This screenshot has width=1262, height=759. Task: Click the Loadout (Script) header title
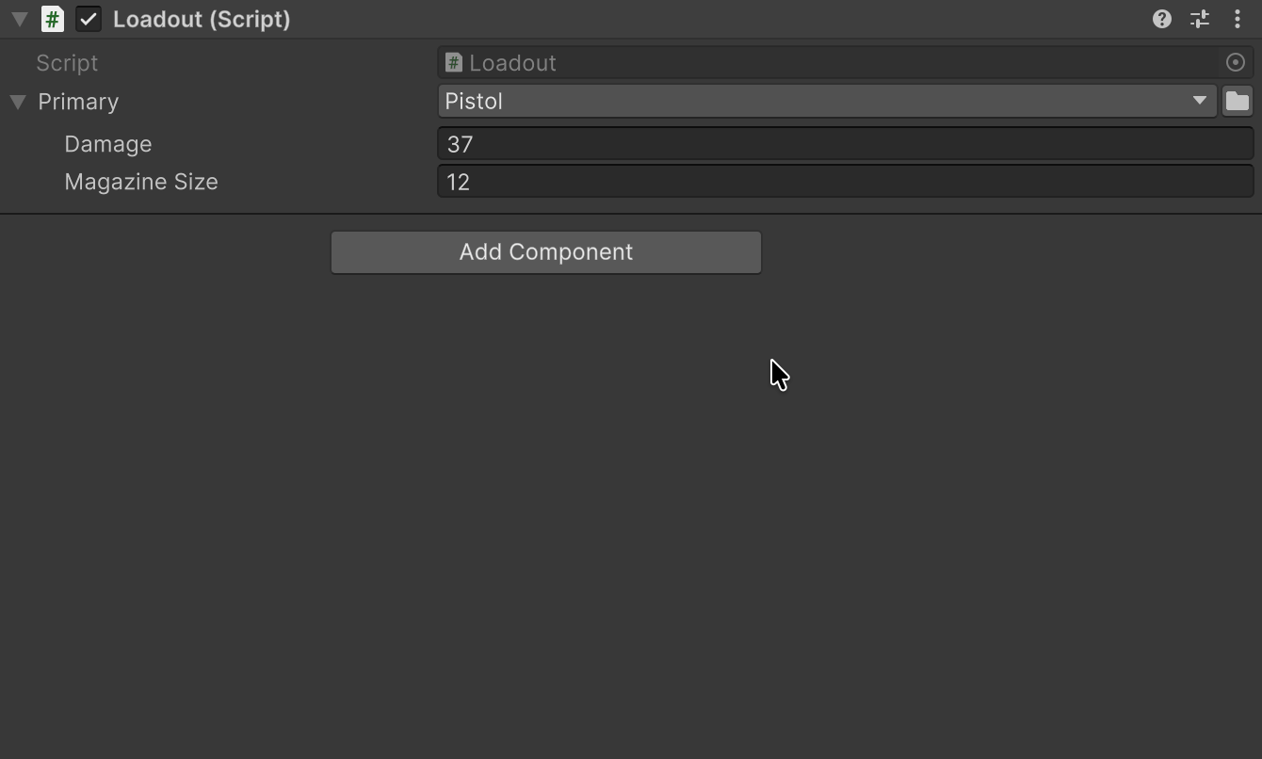coord(202,19)
